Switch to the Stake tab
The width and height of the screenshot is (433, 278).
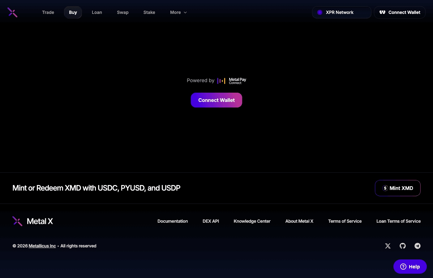[149, 12]
